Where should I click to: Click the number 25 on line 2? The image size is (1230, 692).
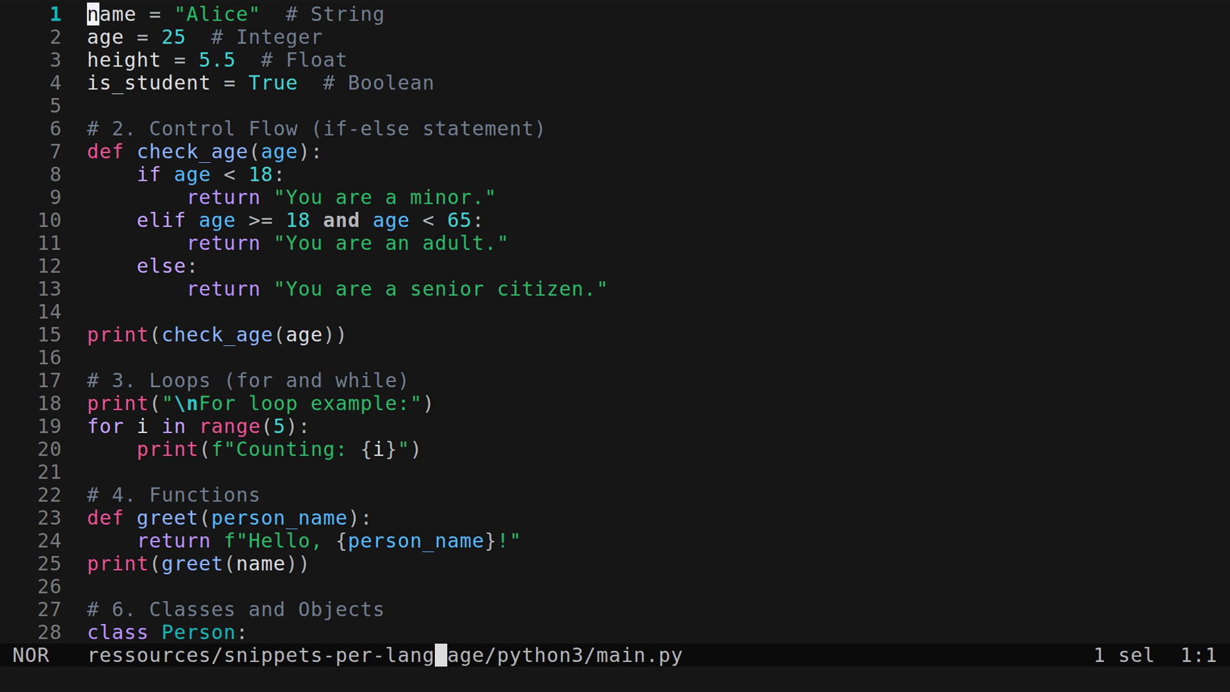coord(173,37)
